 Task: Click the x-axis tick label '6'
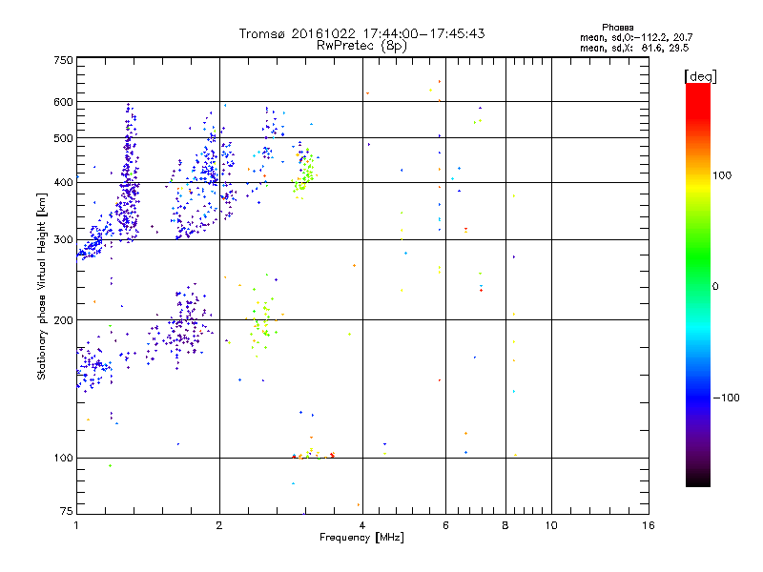[x=445, y=525]
